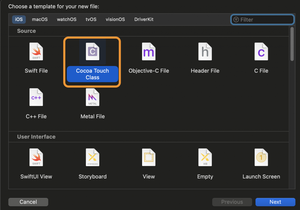Screen dimensions: 300x210
Task: Click the Cancel button
Action: (28, 202)
